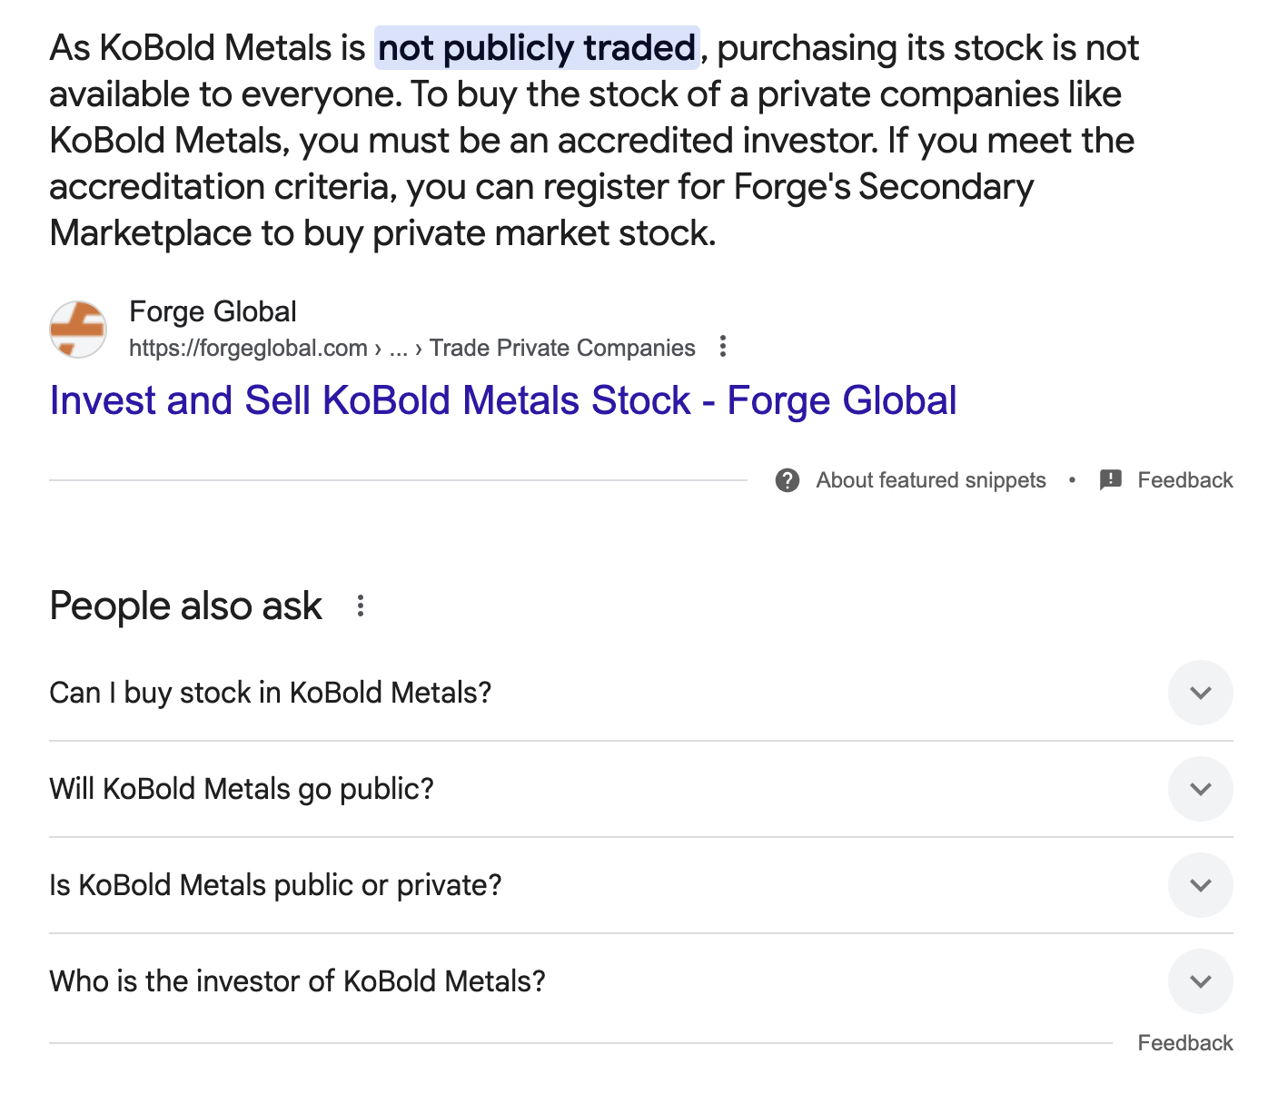Screen dimensions: 1268x1113
Task: Open the People also ask options menu
Action: [x=361, y=606]
